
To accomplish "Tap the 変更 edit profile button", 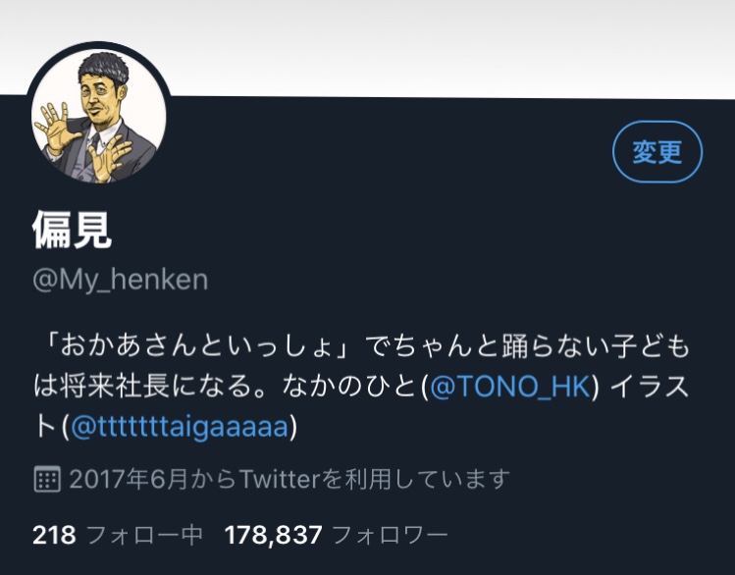I will point(657,152).
